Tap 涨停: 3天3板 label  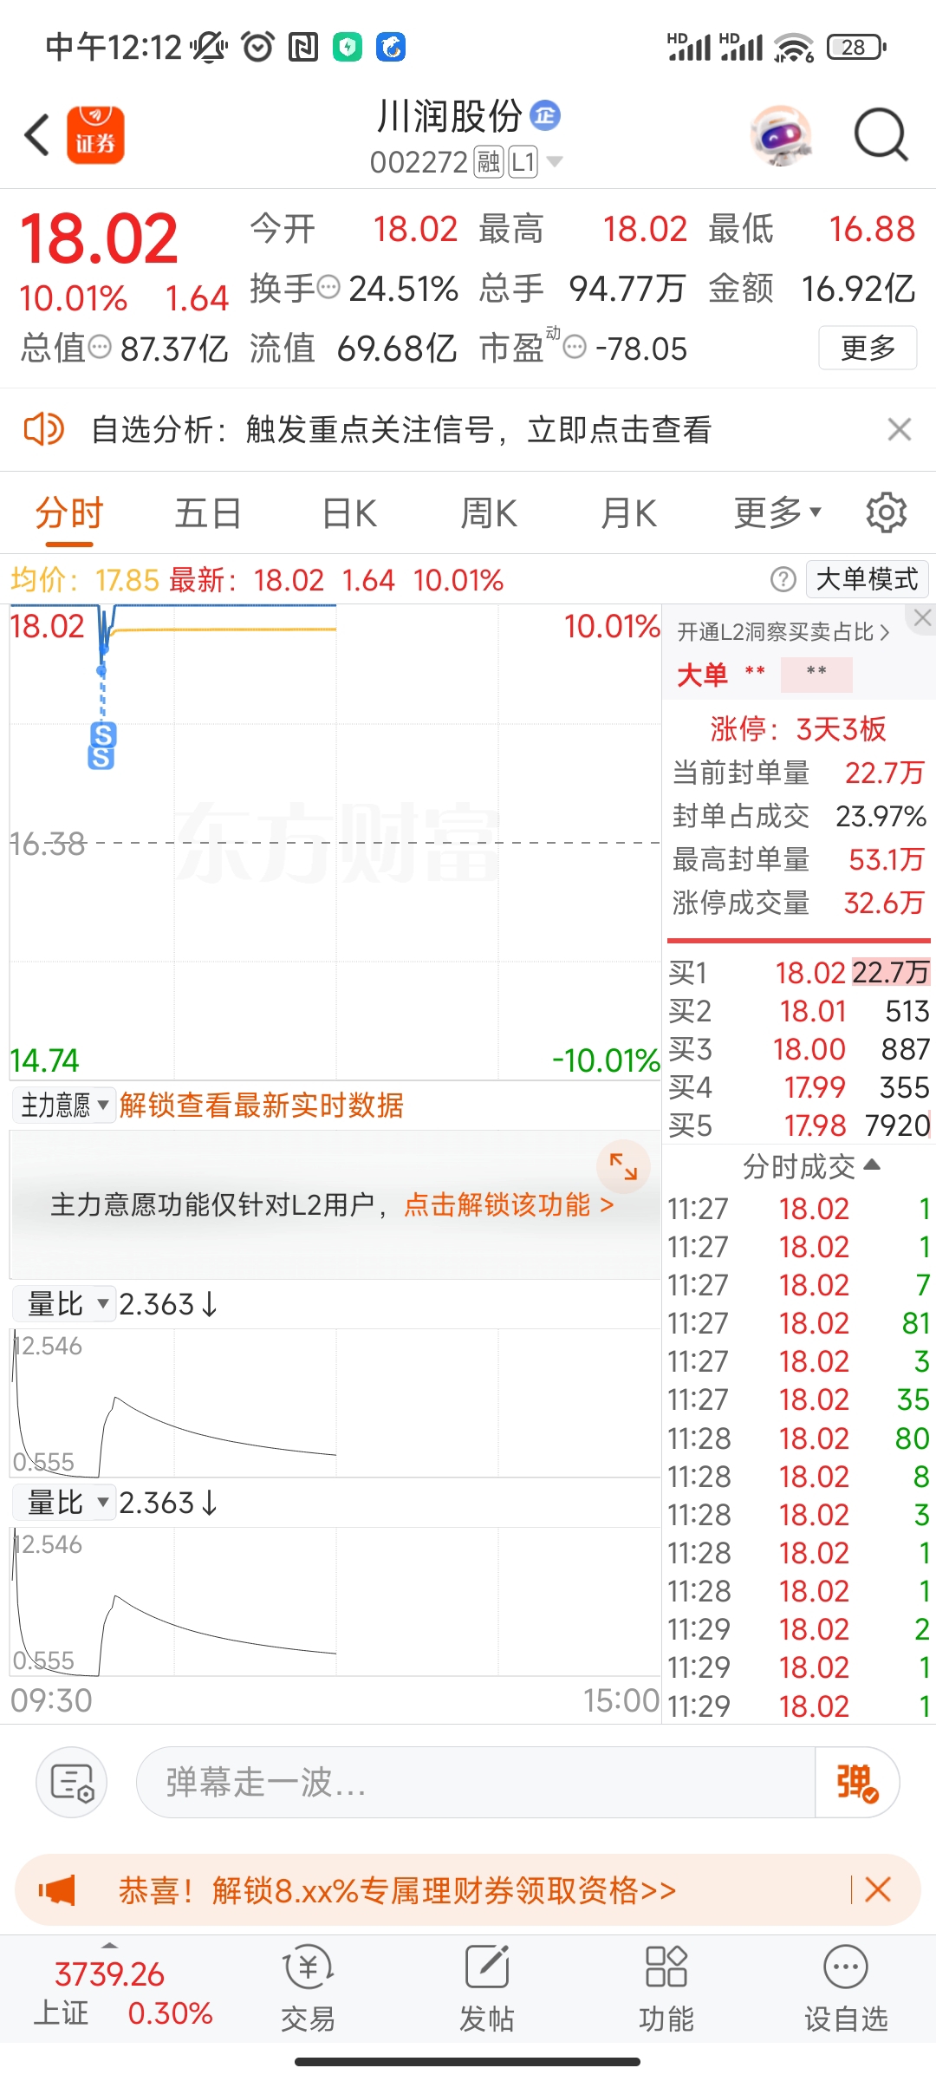point(798,729)
